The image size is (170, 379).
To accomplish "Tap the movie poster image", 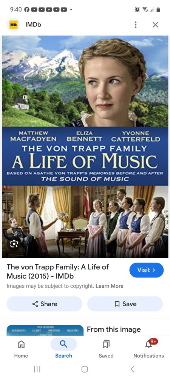I will click(x=85, y=147).
